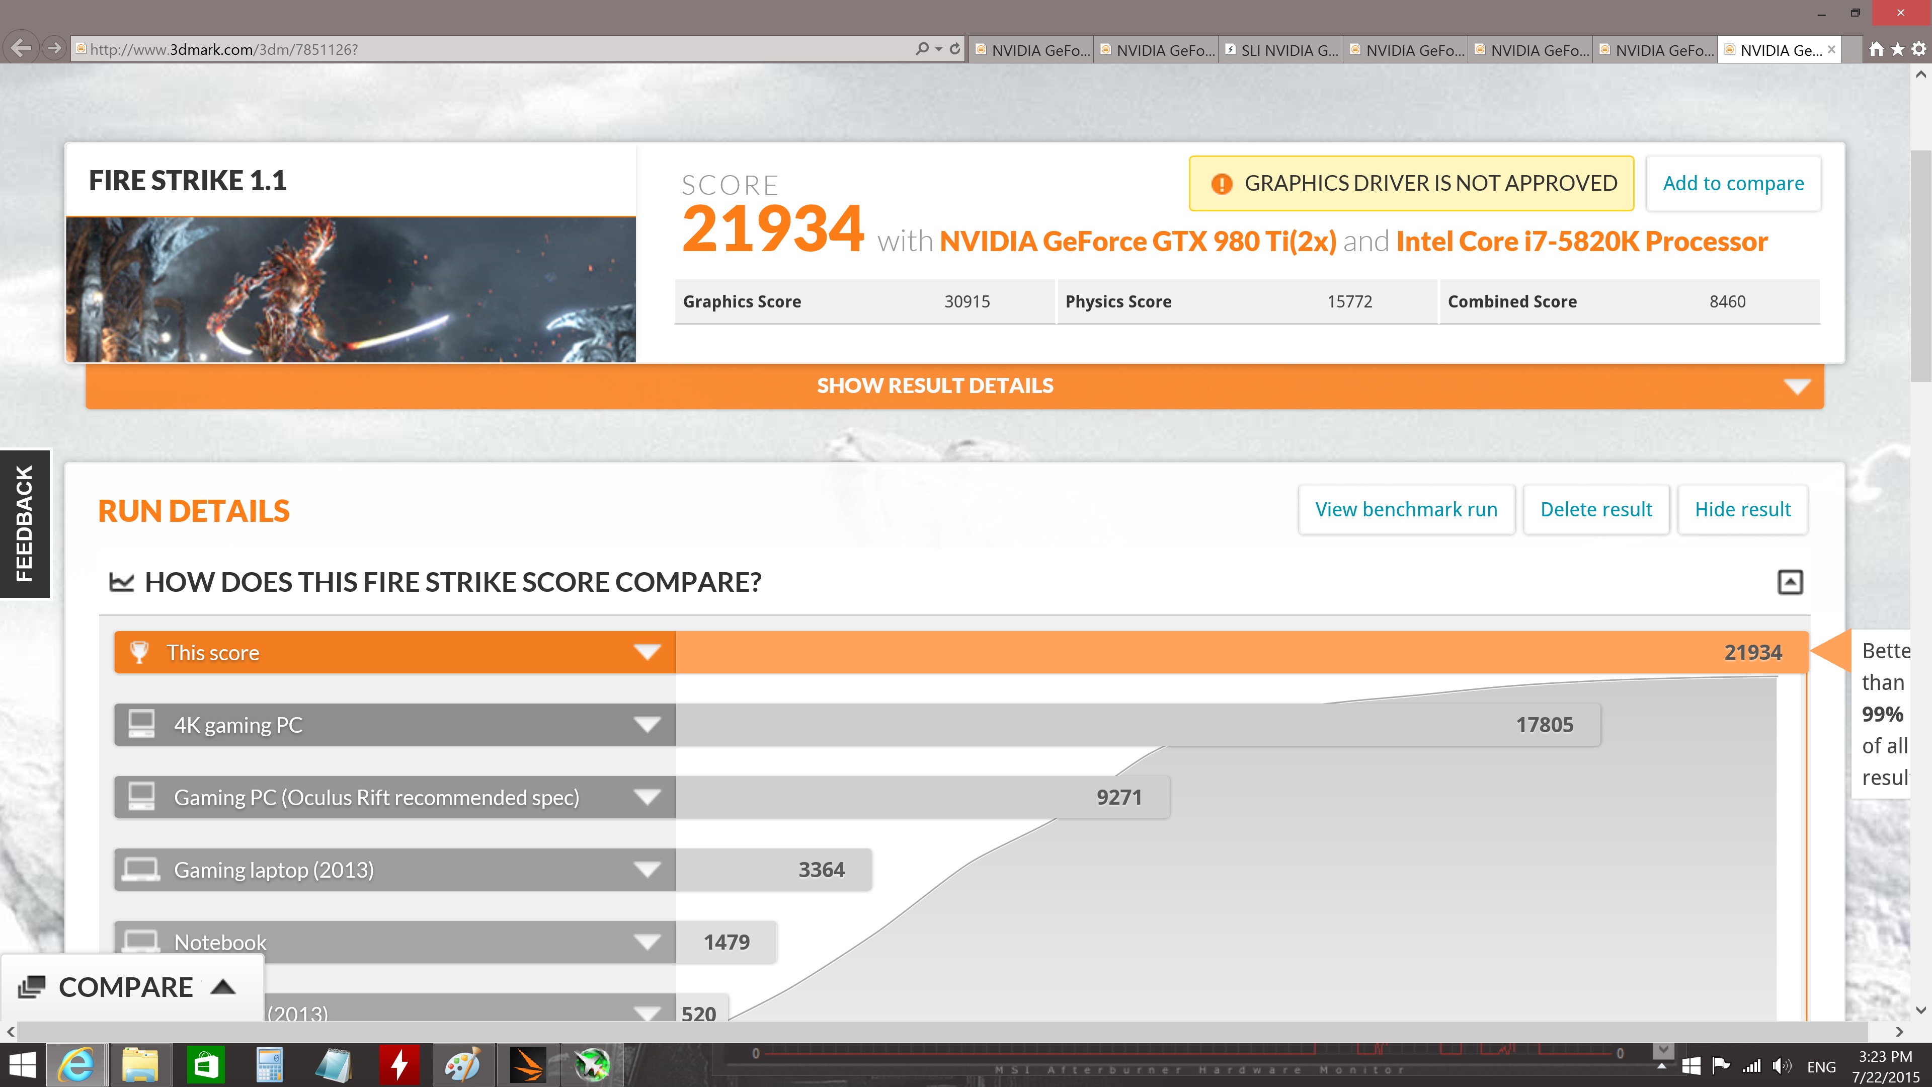
Task: Click the Delete result button
Action: tap(1595, 509)
